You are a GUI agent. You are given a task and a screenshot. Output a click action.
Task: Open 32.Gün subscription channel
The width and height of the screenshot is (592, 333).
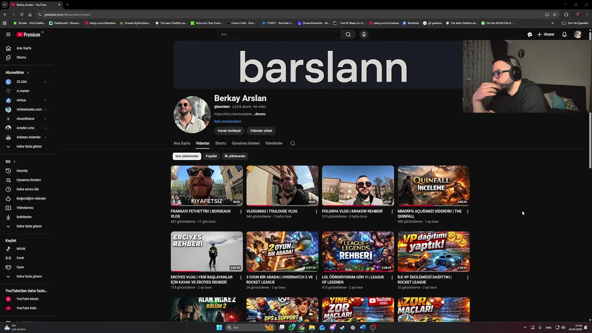[26, 82]
